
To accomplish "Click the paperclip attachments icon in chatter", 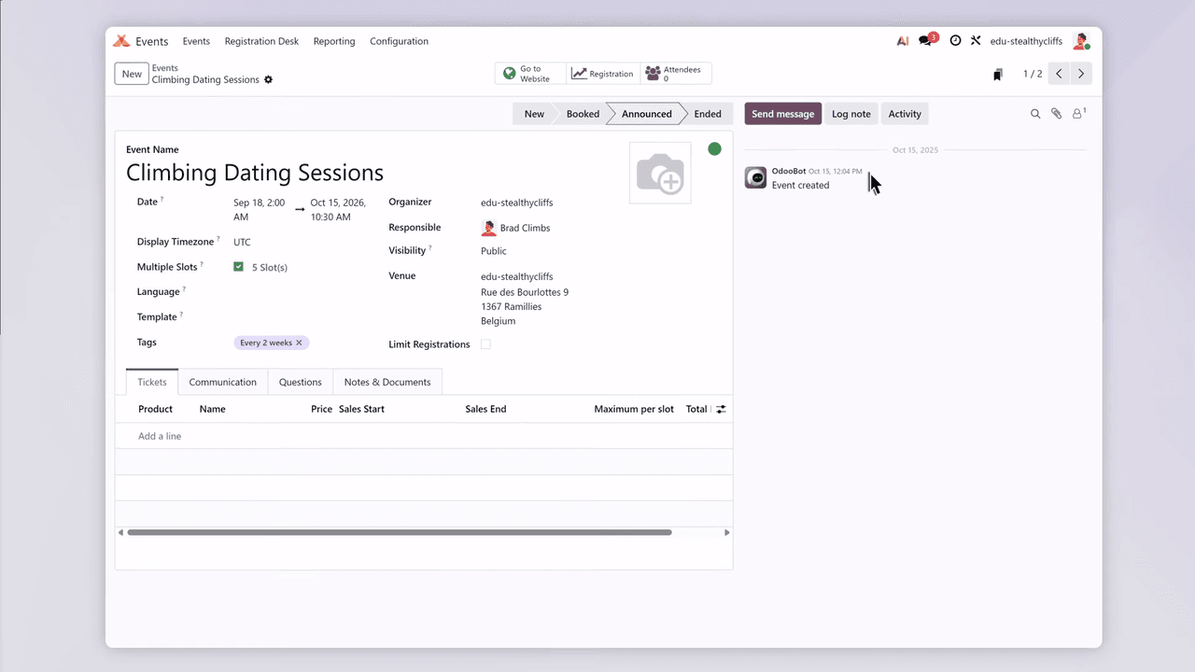I will [x=1056, y=114].
